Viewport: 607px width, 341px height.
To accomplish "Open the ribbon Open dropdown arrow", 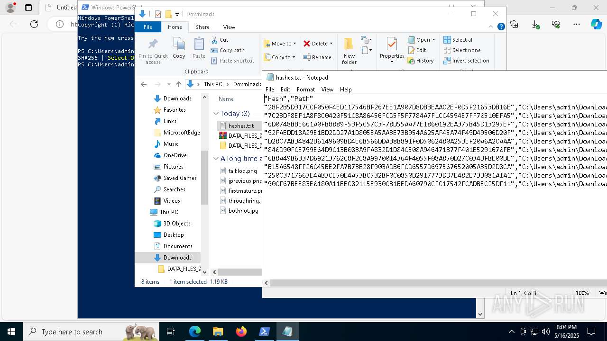I will pyautogui.click(x=433, y=40).
